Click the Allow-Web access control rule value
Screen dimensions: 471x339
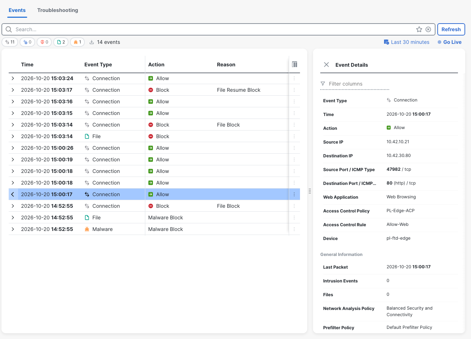tap(397, 224)
